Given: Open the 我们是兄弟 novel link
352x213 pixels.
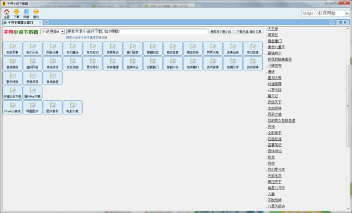Looking at the screenshot, I should [x=276, y=170].
